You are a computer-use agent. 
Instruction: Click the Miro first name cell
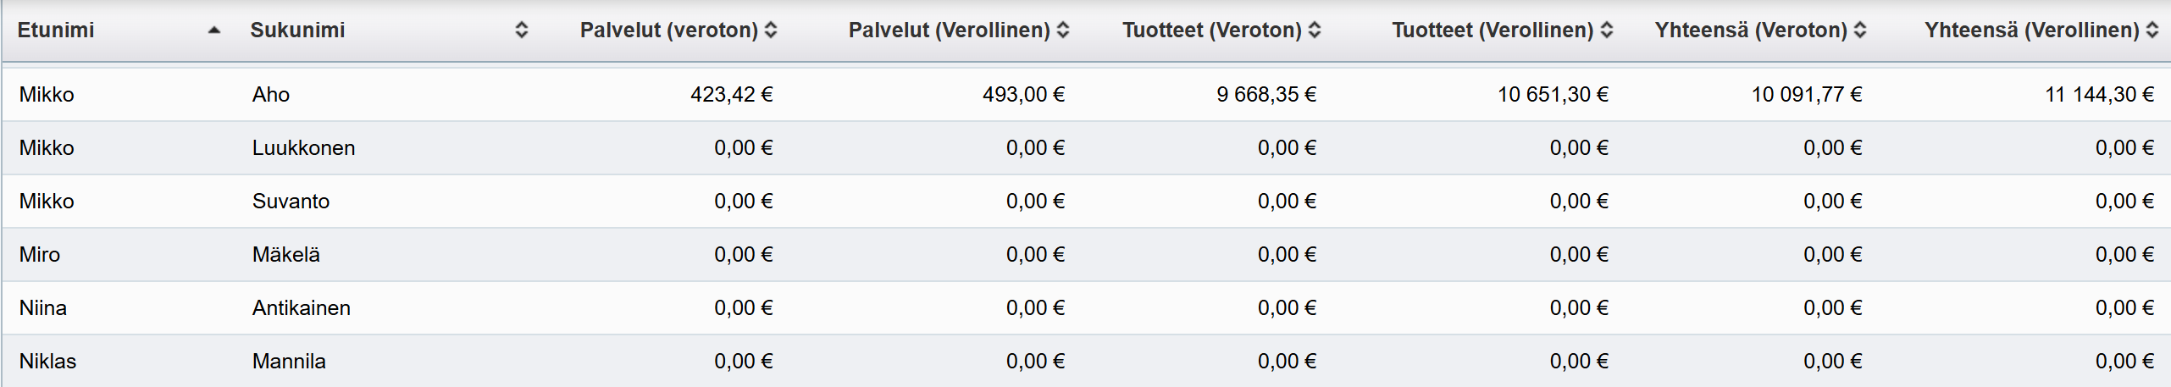click(x=40, y=255)
